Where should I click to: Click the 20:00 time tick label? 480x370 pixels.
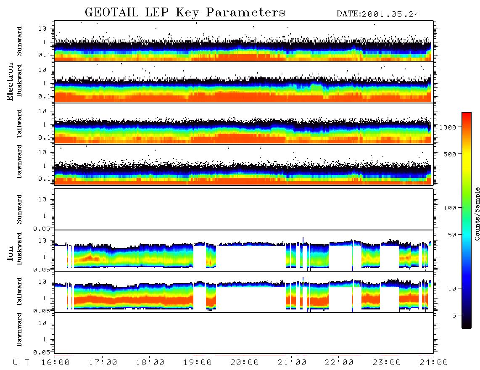[x=245, y=362]
